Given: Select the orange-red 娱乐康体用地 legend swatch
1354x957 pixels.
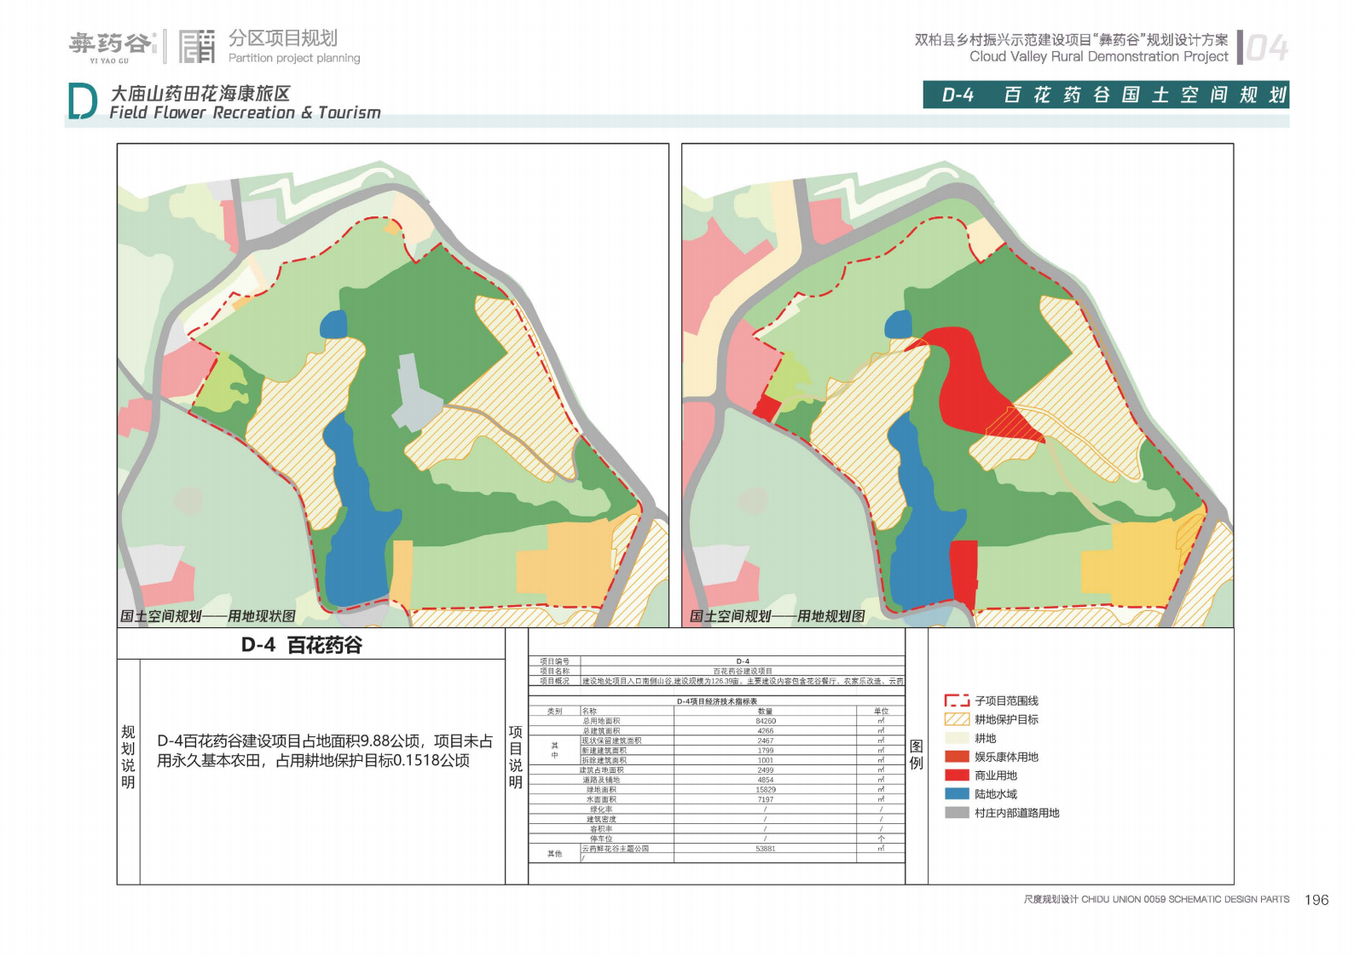Looking at the screenshot, I should (957, 757).
